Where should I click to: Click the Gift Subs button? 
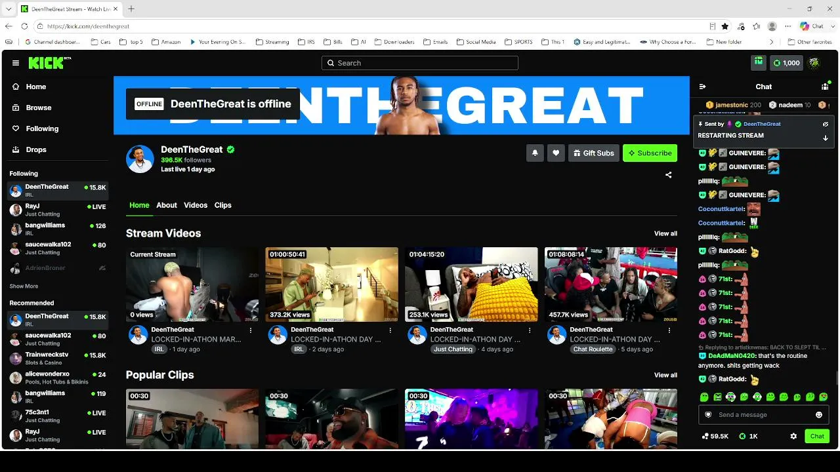(x=593, y=153)
